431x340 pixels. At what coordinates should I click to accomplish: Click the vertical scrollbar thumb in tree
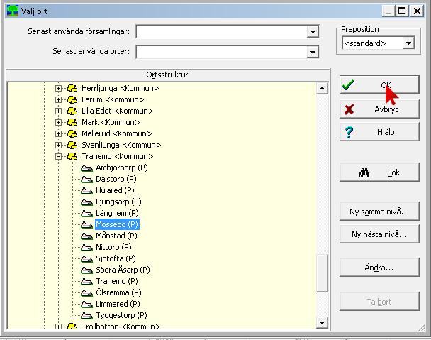coord(322,273)
